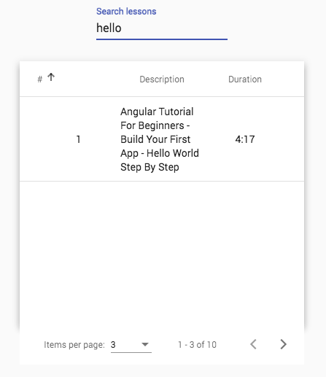Click the # column header
Viewport: 326px width, 377px height.
pyautogui.click(x=40, y=79)
